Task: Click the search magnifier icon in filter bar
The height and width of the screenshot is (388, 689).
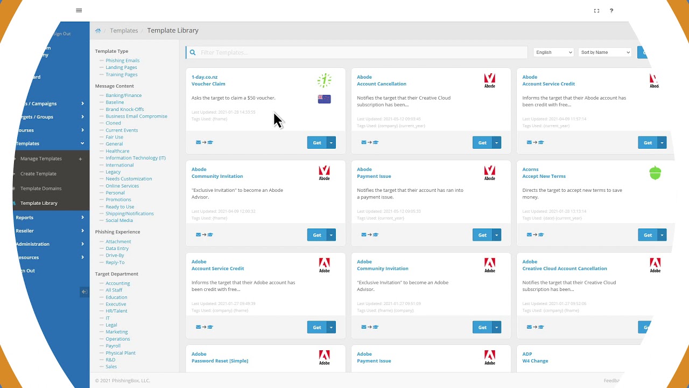Action: tap(193, 52)
